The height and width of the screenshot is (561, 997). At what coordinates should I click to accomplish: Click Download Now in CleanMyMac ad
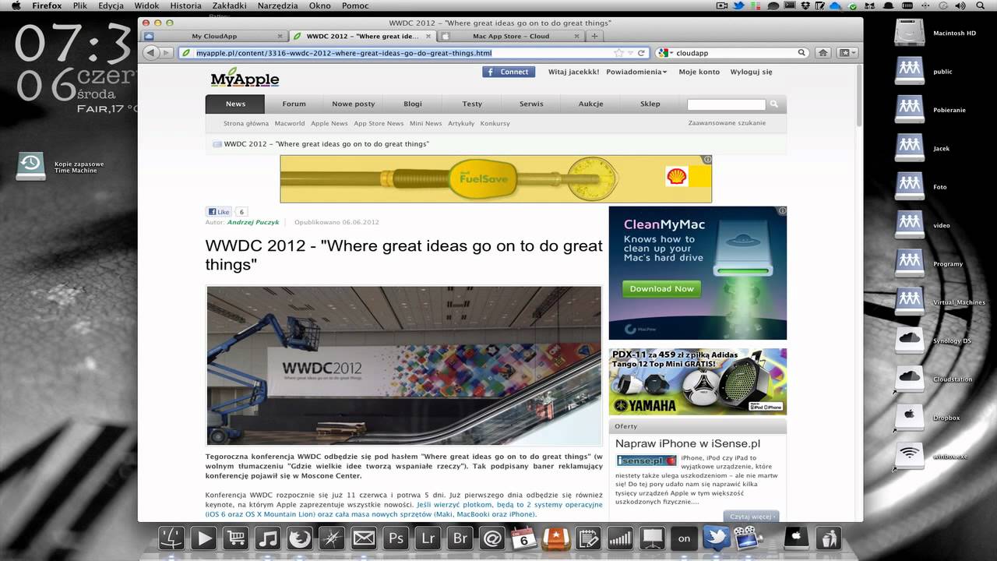tap(661, 288)
